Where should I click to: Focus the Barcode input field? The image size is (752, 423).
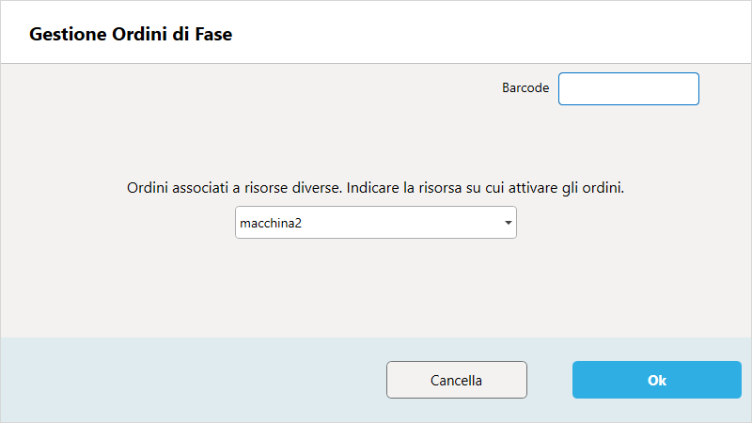coord(628,88)
